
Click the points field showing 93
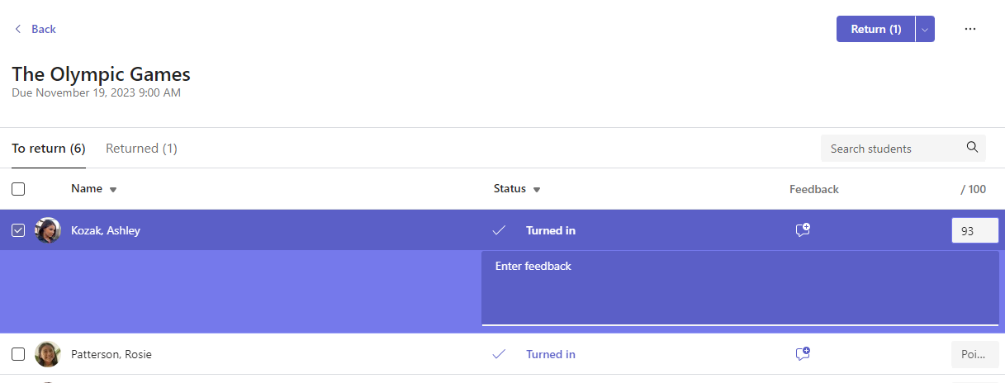(x=974, y=231)
